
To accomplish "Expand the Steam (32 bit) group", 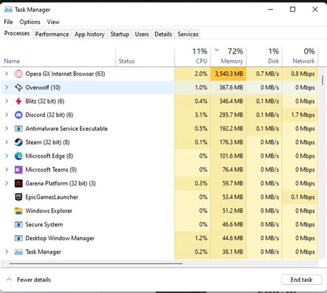I will 7,142.
